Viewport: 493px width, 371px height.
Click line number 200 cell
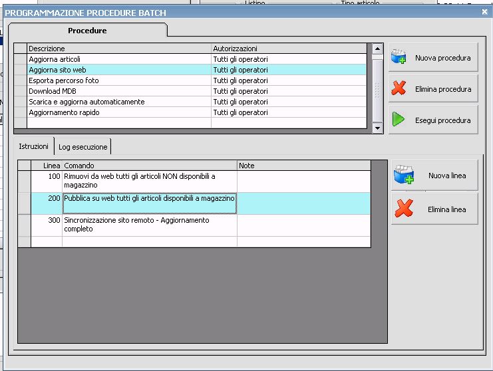point(47,203)
